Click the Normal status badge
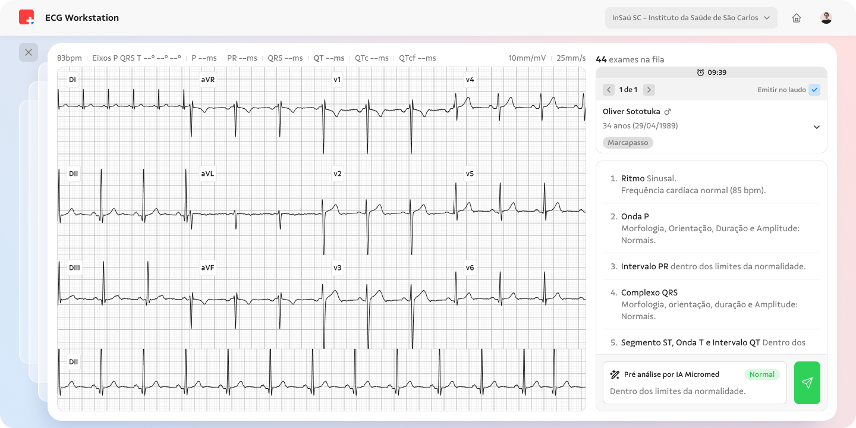 coord(761,374)
